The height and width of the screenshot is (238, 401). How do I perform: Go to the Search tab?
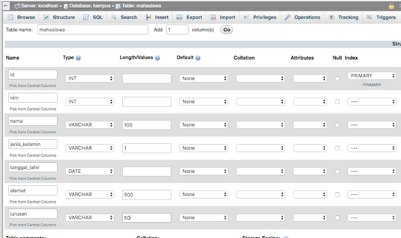(124, 18)
